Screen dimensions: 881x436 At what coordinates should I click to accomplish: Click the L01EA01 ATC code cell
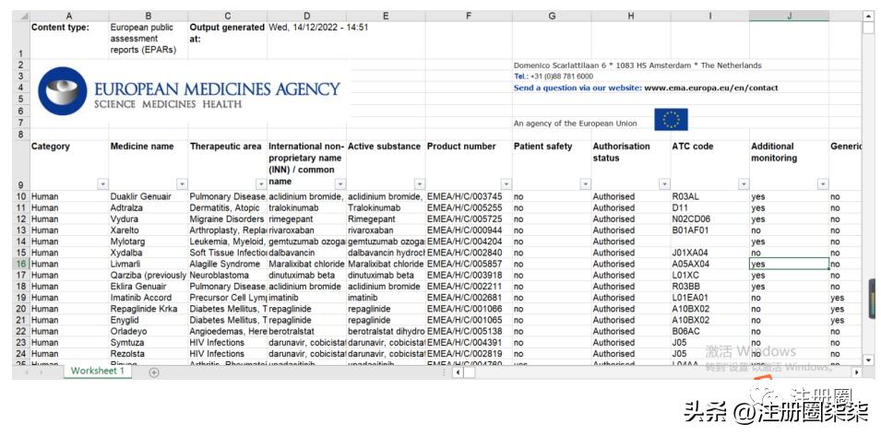(709, 298)
